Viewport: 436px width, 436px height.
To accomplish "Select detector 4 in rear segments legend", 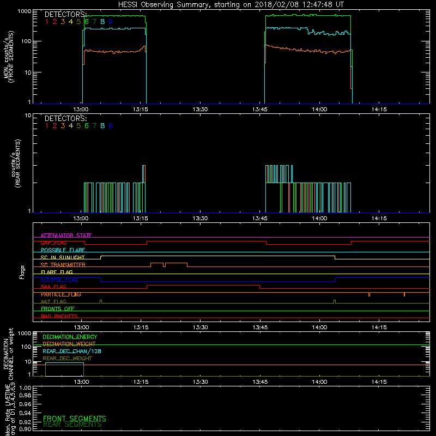I will (x=71, y=126).
